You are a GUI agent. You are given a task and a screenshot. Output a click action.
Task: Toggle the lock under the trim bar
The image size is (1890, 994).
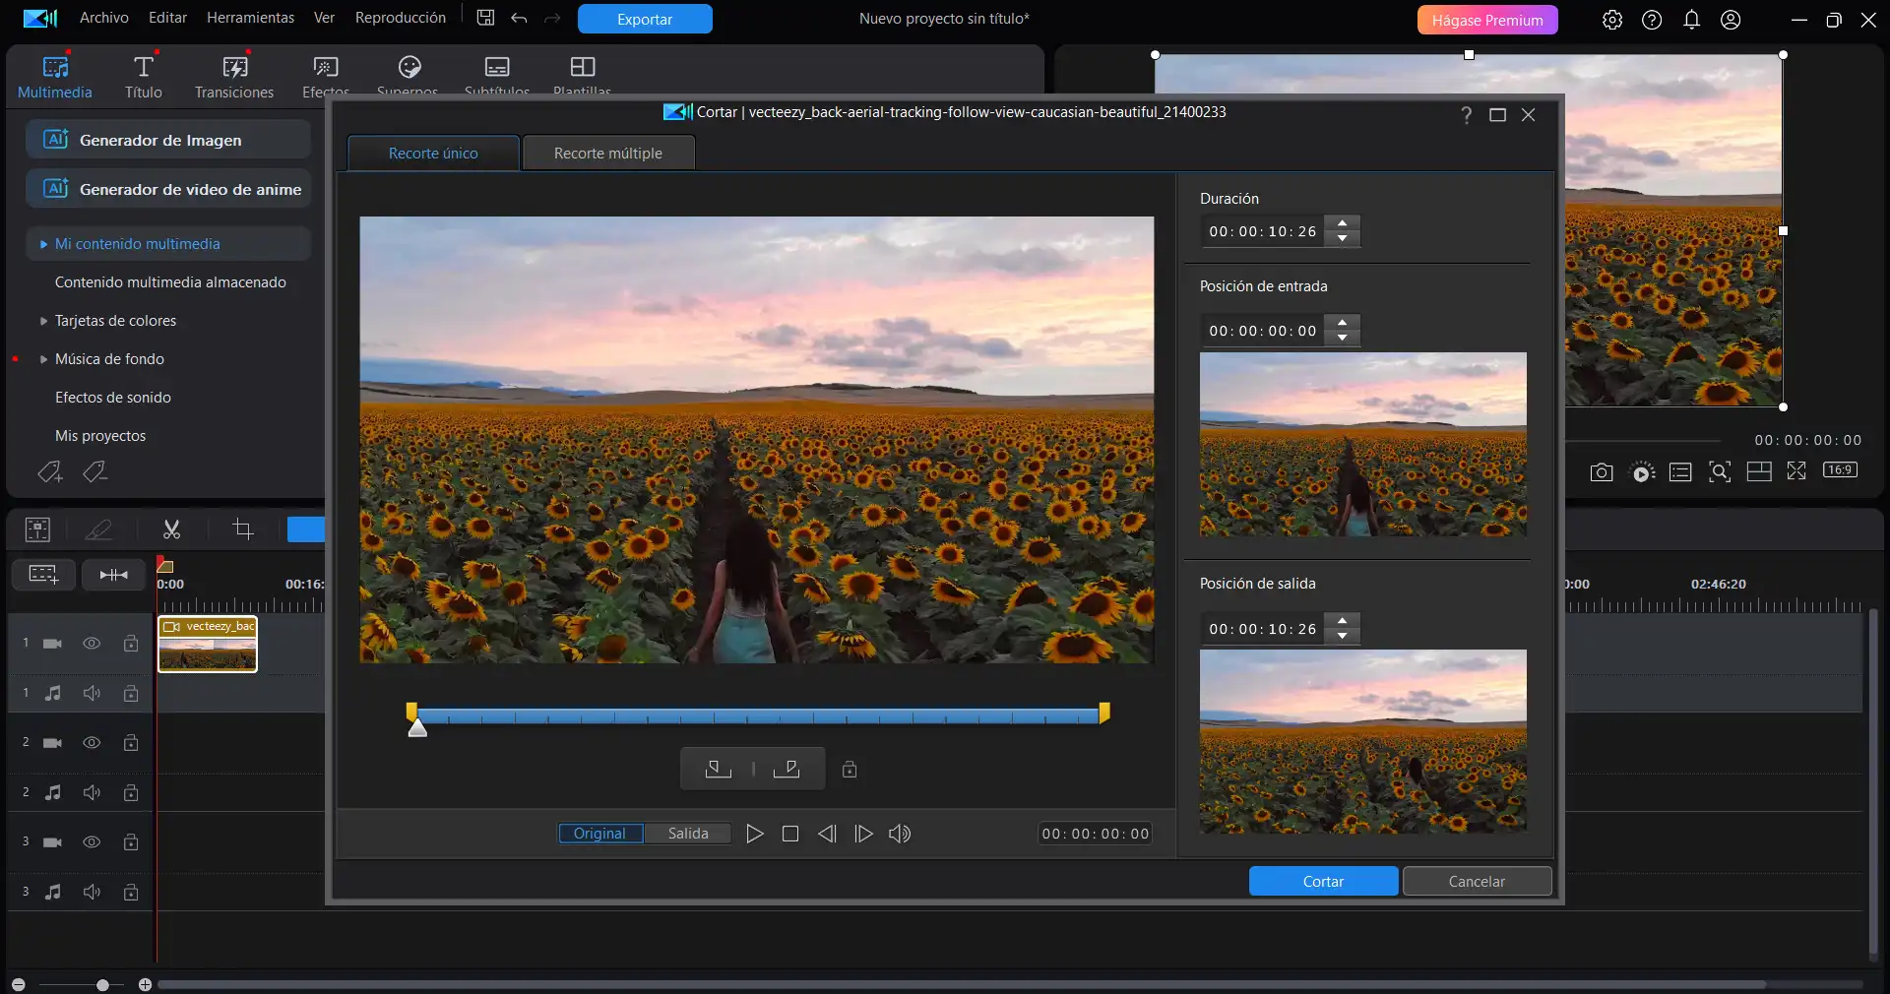click(x=850, y=770)
